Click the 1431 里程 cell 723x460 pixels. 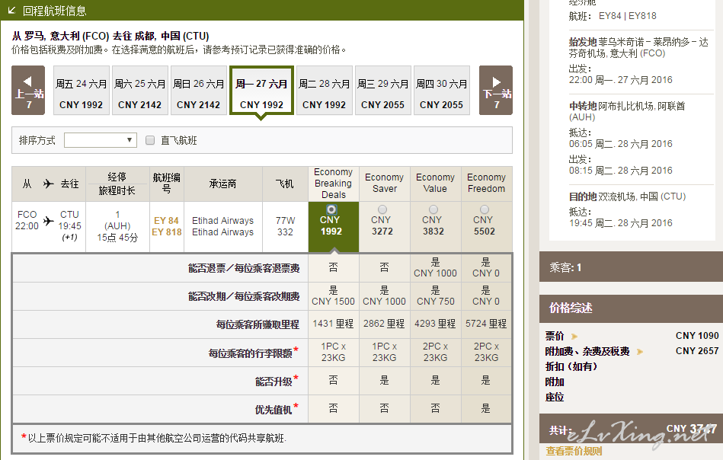pos(333,324)
